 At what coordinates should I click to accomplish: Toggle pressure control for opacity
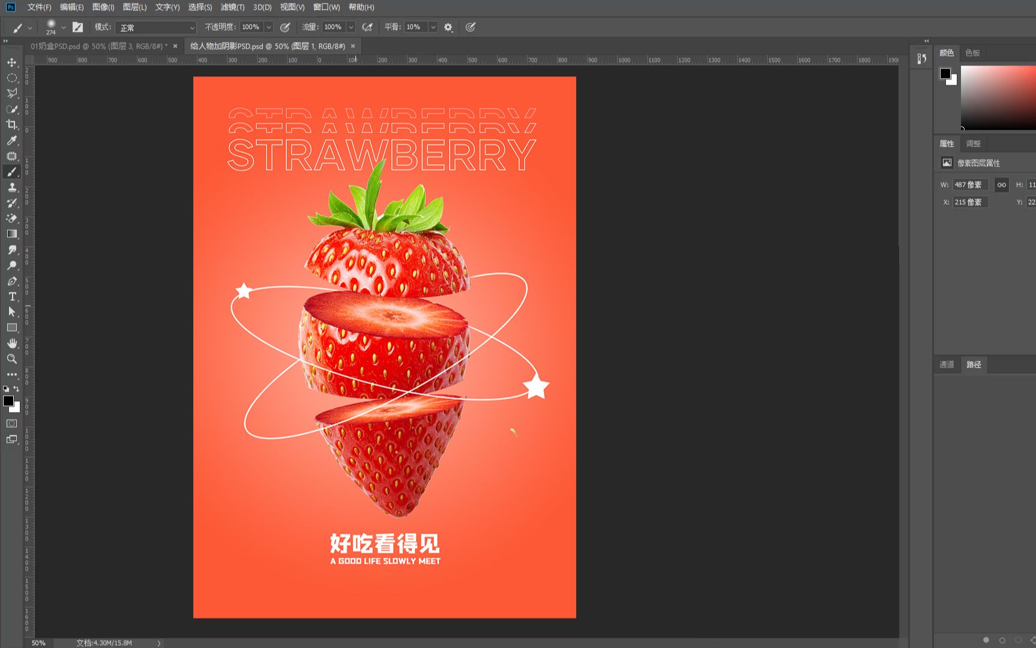pos(286,27)
